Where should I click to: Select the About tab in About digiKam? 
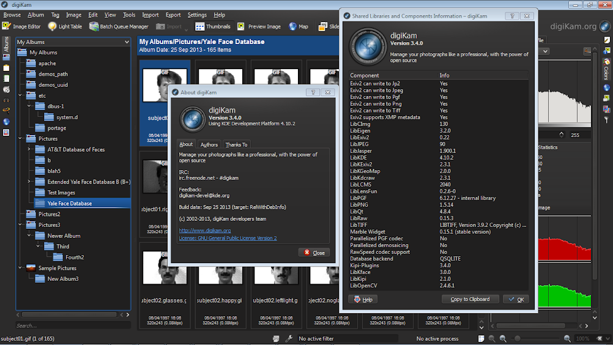(186, 144)
